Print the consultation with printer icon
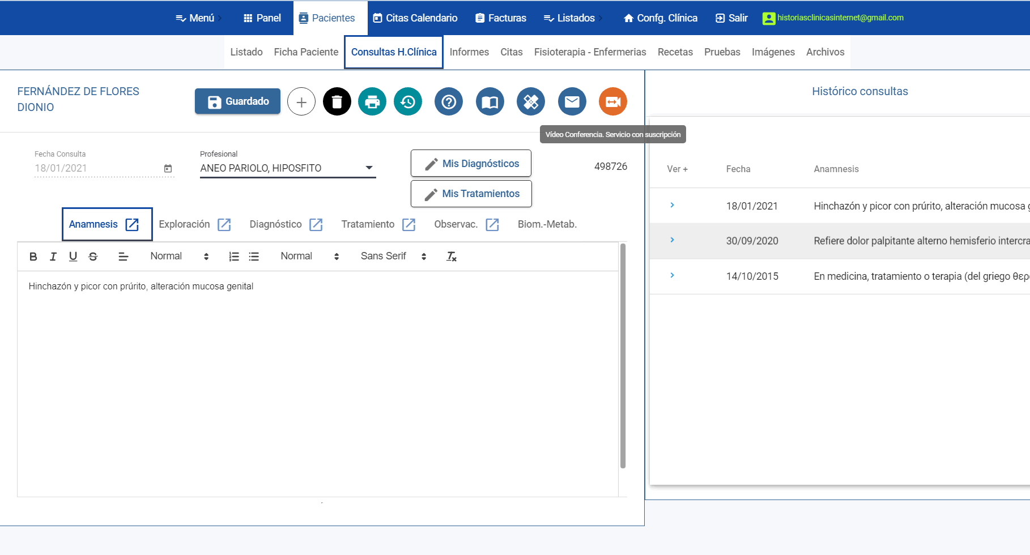1030x555 pixels. 372,102
